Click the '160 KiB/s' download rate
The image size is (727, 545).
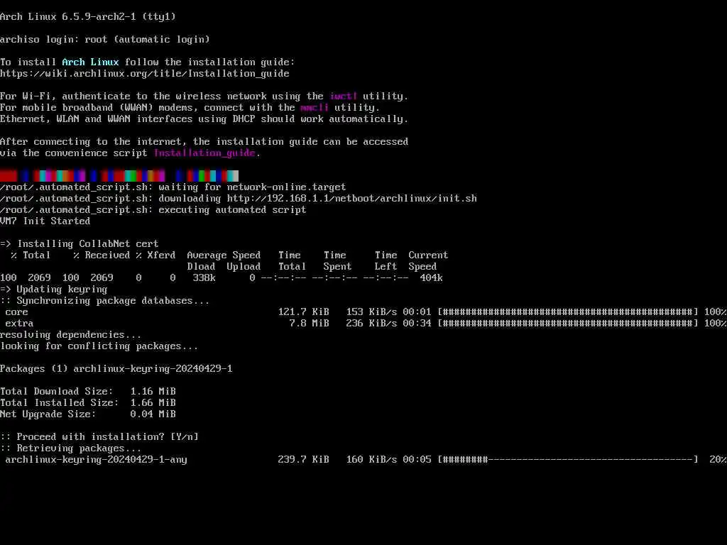pyautogui.click(x=372, y=460)
